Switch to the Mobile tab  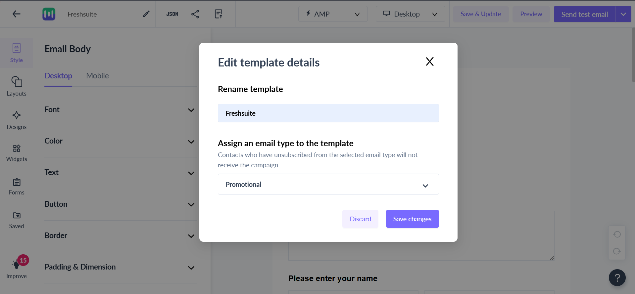pos(97,76)
